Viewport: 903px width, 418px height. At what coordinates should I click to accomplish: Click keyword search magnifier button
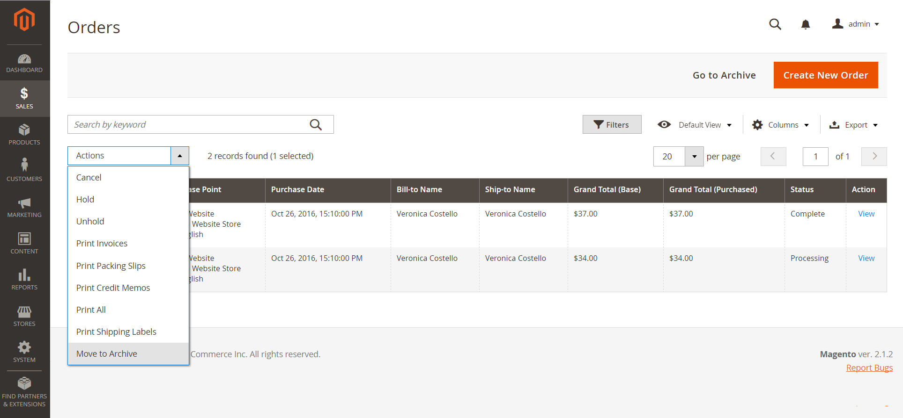316,125
